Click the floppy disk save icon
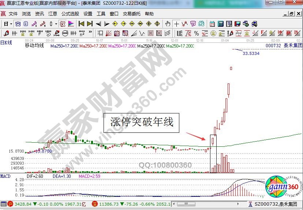 pos(237,24)
